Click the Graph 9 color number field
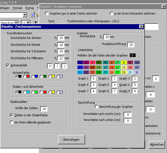This screenshot has height=153, width=167. 135,91
